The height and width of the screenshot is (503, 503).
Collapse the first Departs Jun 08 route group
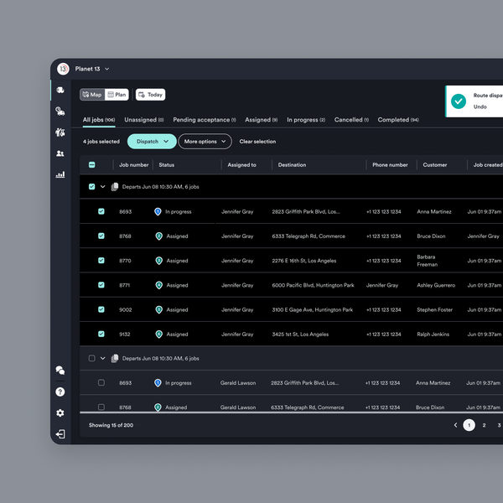click(x=103, y=187)
